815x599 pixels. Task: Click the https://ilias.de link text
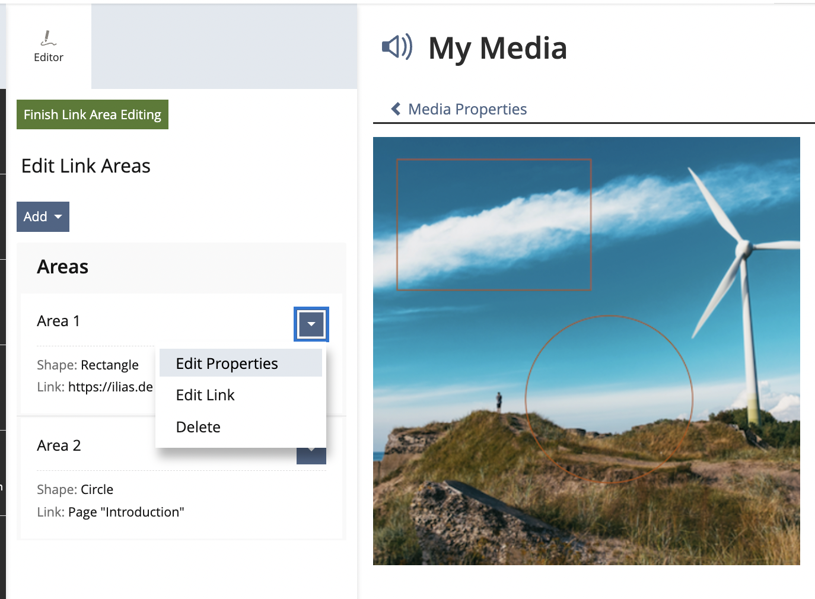point(110,387)
